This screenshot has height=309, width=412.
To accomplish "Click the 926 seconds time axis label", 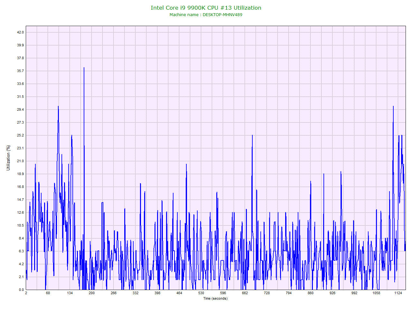I will point(332,293).
